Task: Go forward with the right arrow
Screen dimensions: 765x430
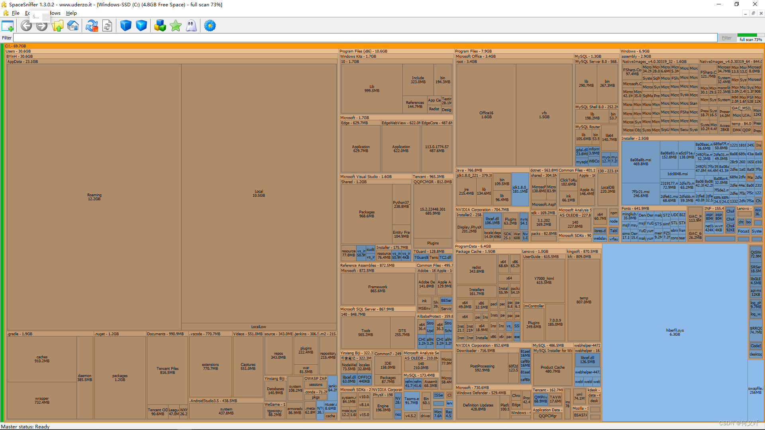Action: click(42, 26)
